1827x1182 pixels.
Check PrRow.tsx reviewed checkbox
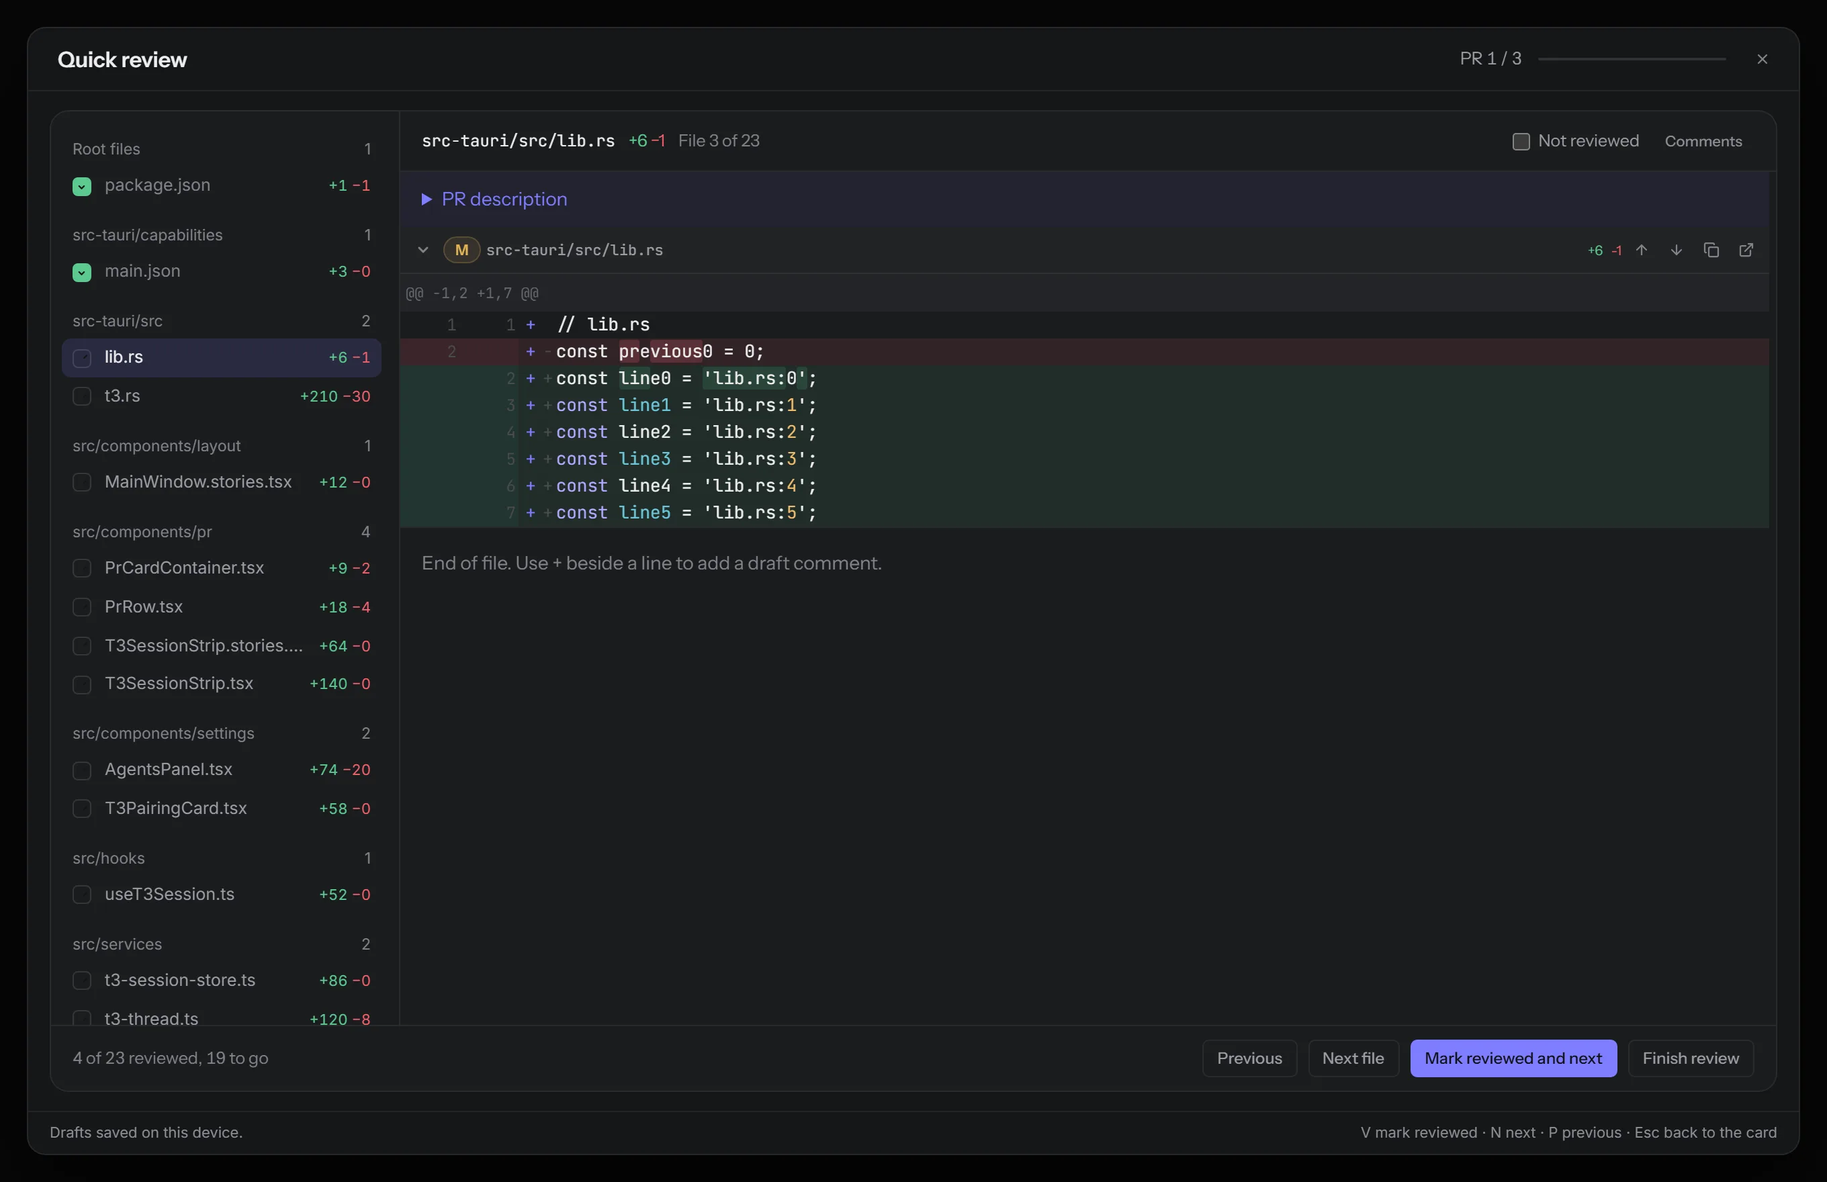point(82,607)
